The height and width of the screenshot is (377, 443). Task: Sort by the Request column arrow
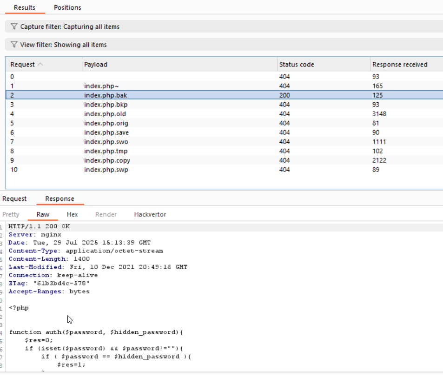(x=40, y=65)
